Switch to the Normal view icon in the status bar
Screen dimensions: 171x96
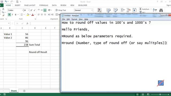coord(137,94)
